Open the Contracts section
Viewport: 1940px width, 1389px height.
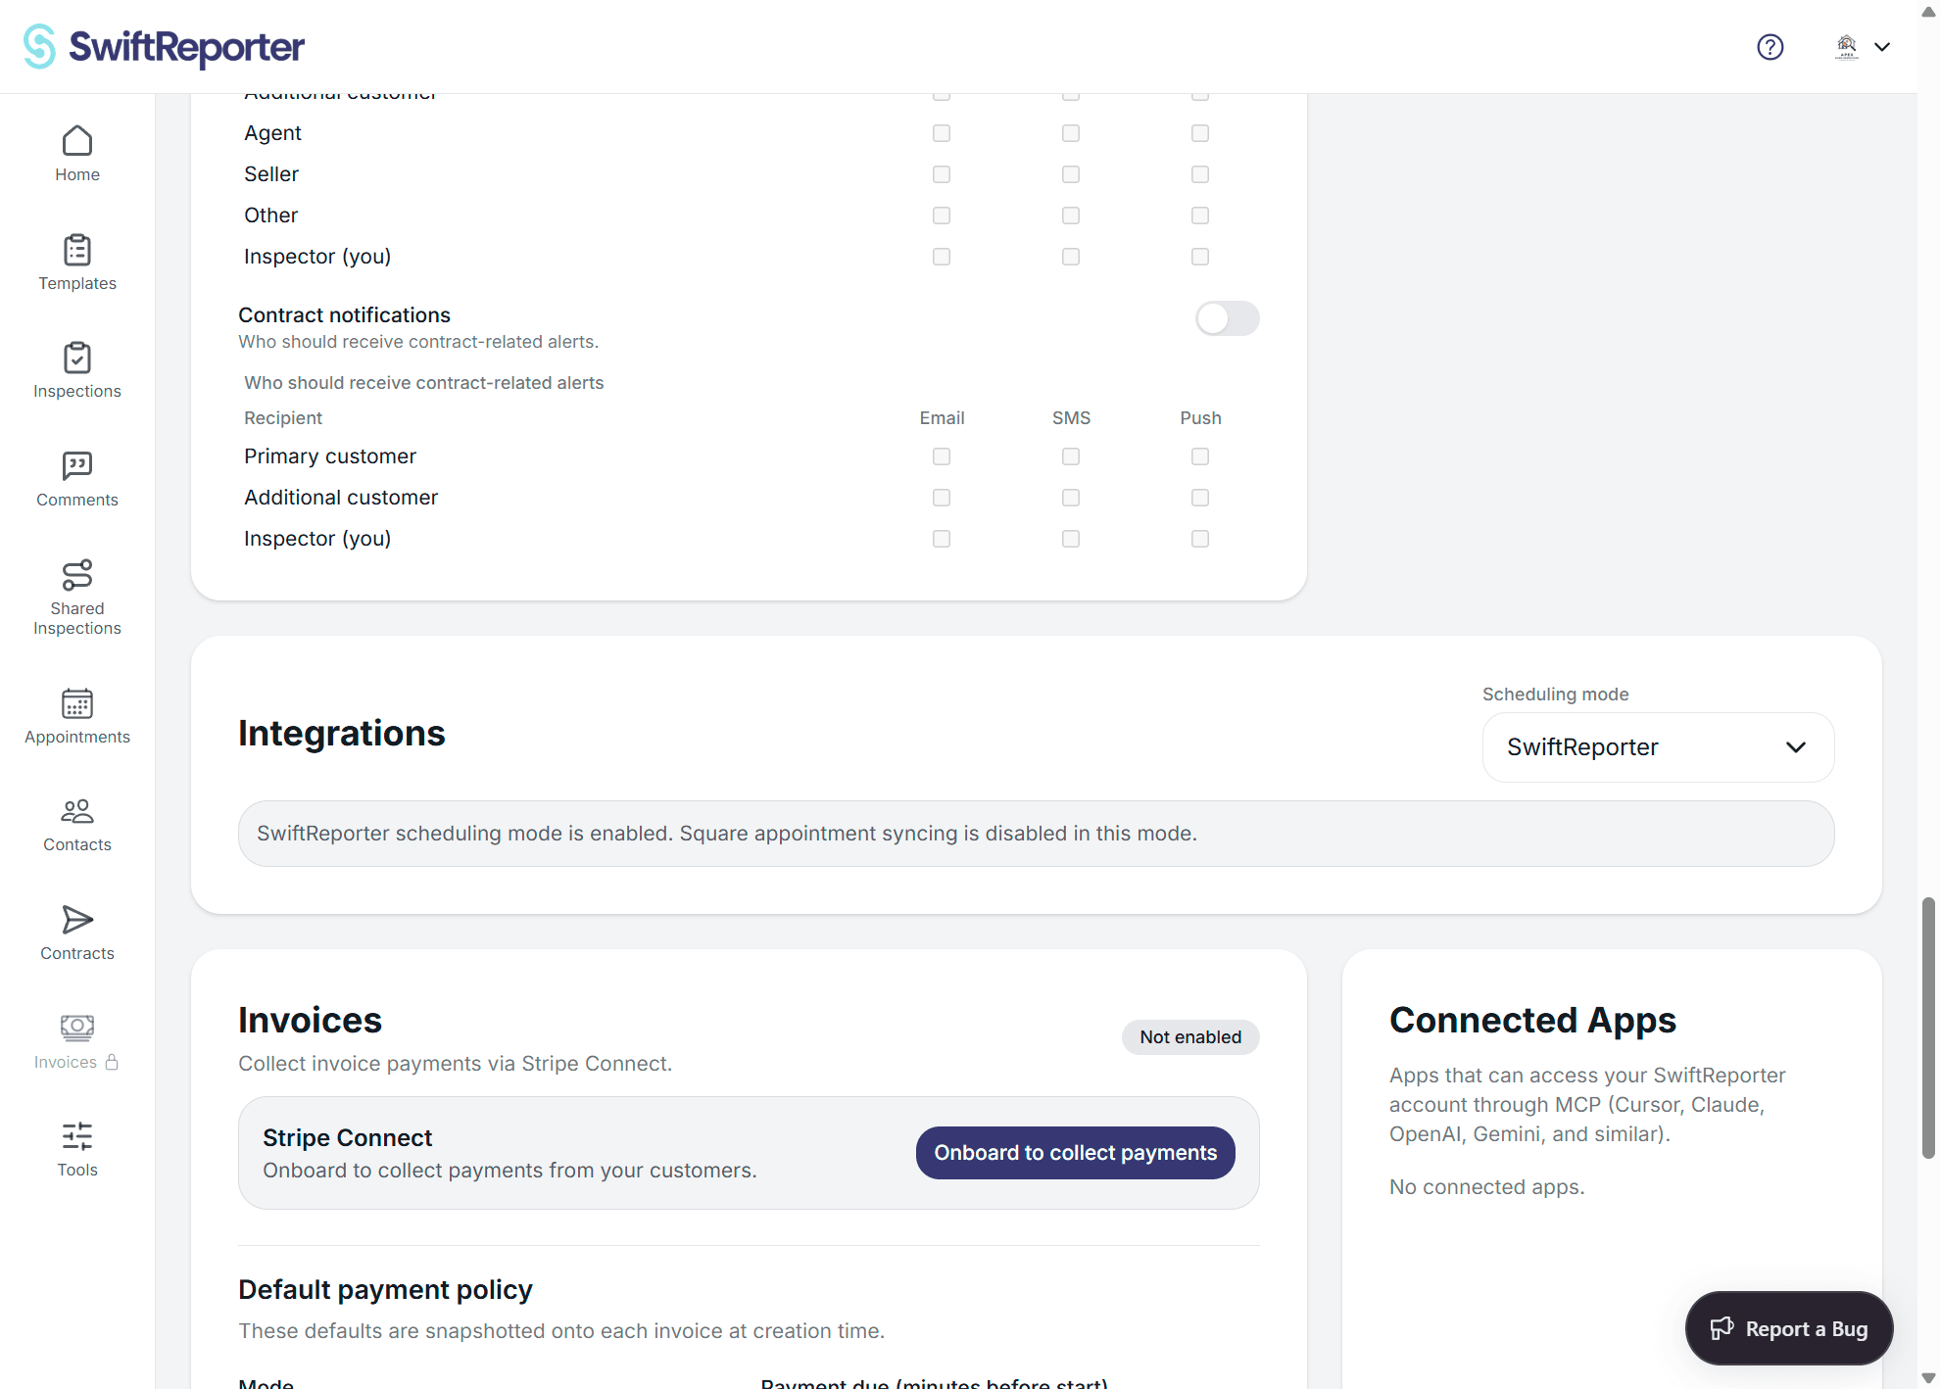coord(77,934)
